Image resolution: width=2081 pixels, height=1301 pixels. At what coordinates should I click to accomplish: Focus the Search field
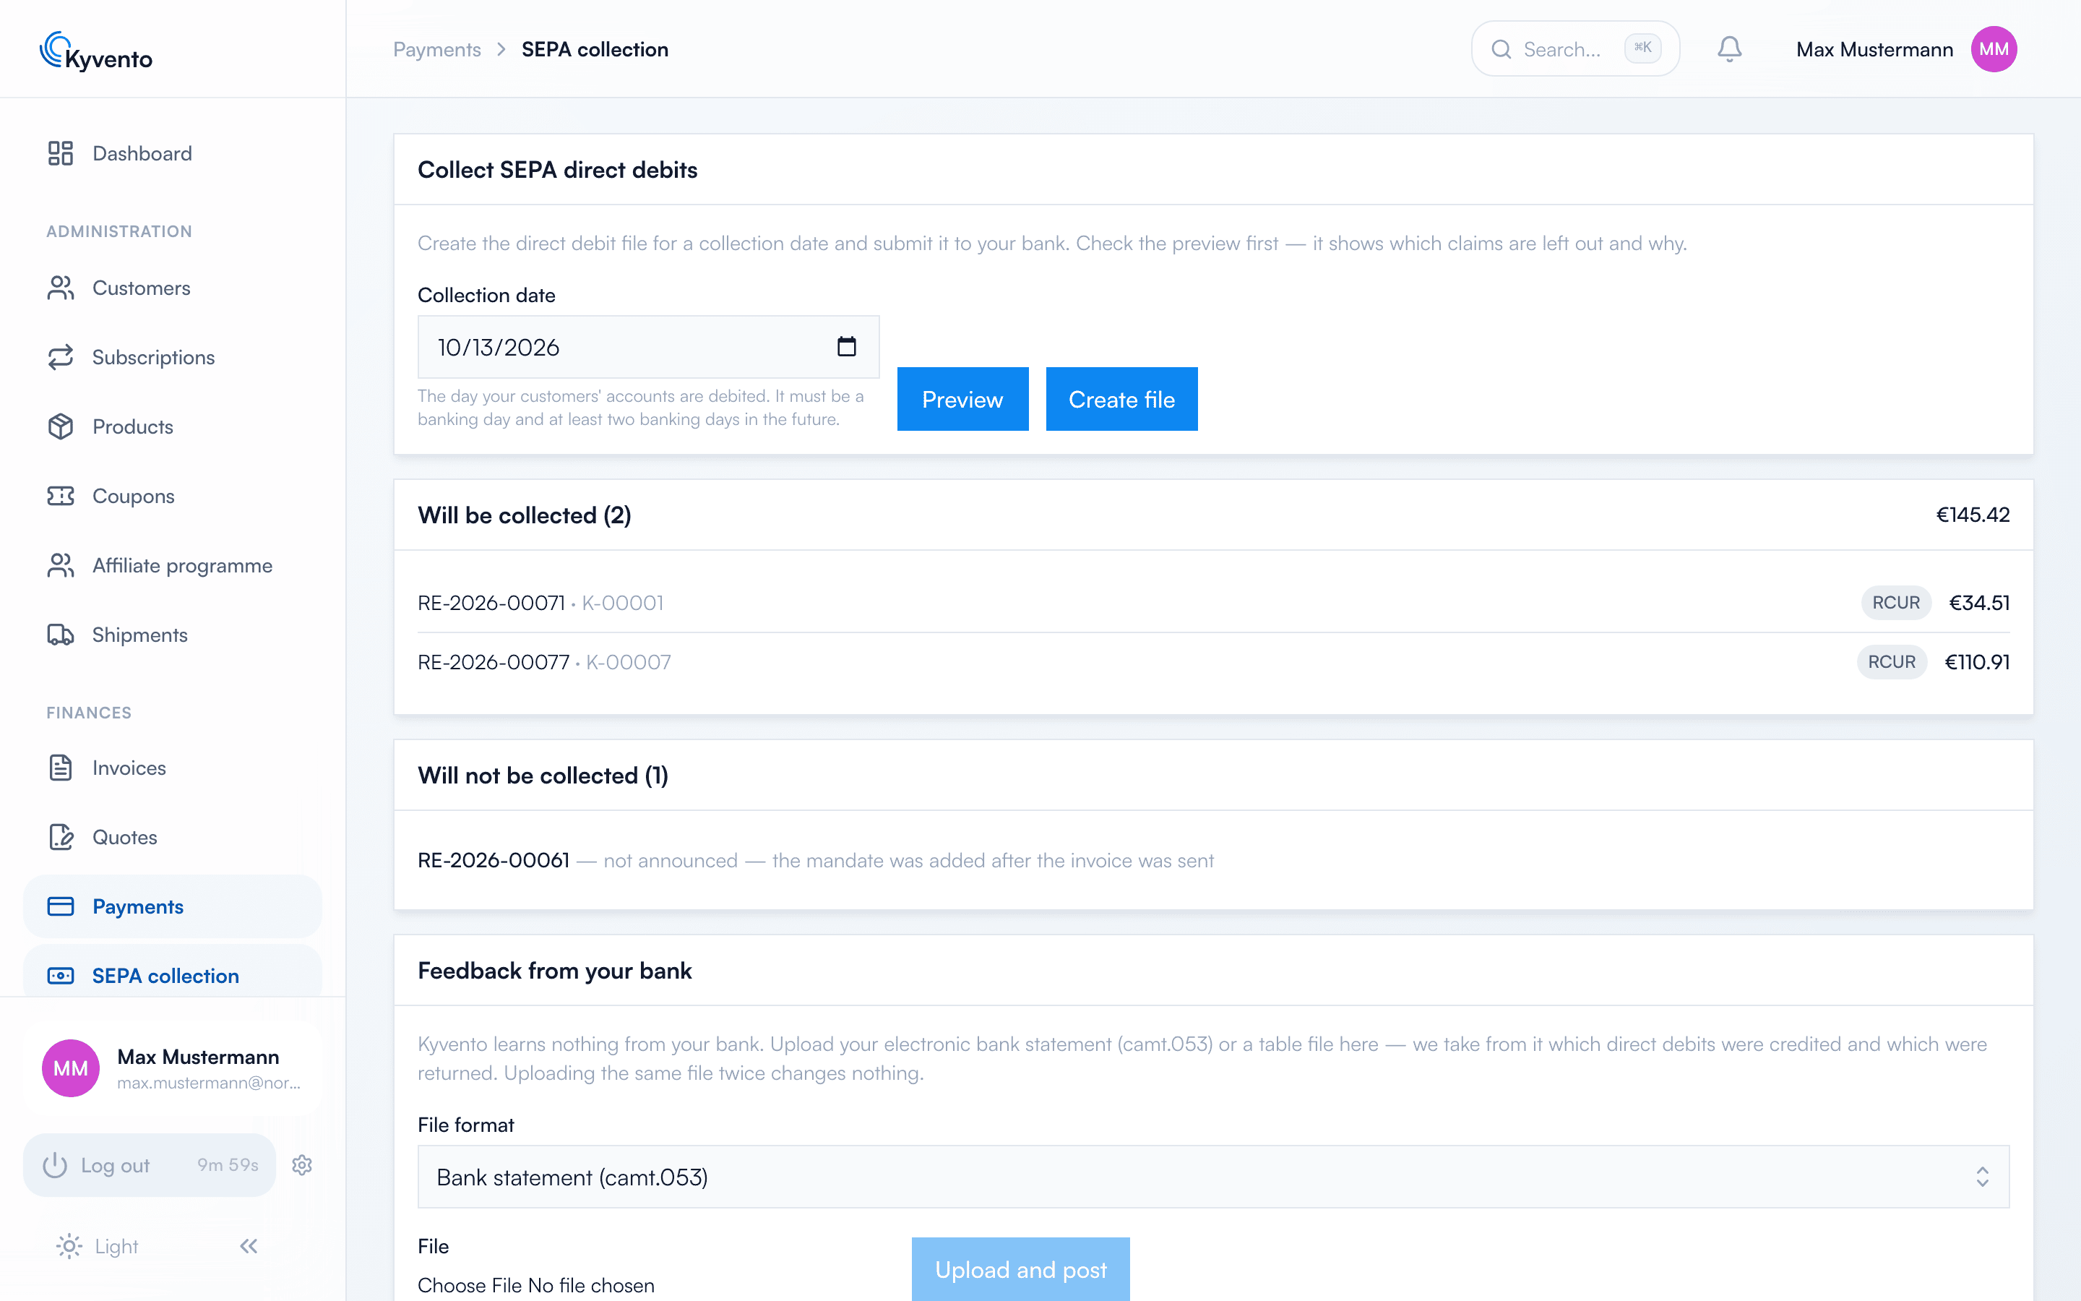pos(1574,49)
